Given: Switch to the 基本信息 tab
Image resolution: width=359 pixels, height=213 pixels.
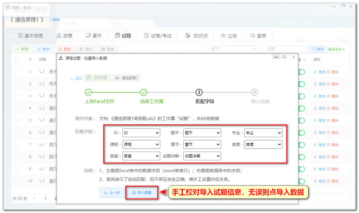Looking at the screenshot, I should pyautogui.click(x=30, y=36).
